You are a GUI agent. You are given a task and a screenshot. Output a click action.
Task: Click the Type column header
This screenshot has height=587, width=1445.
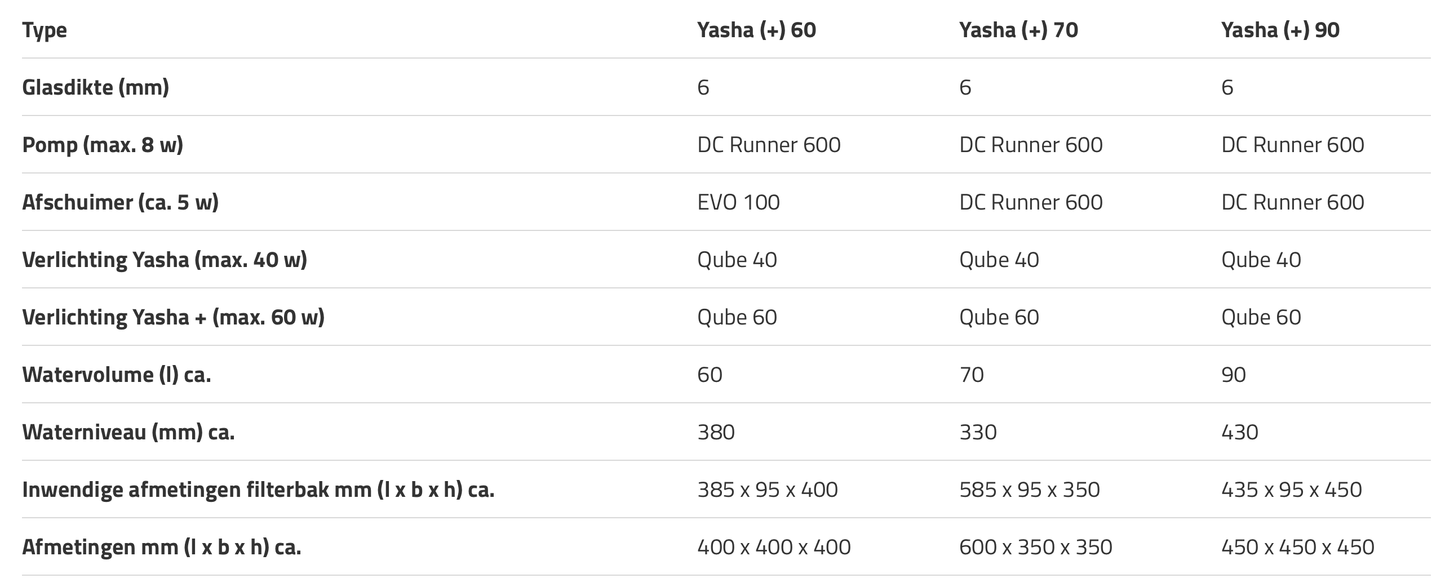[45, 30]
